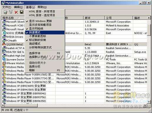Click icon of Windows Media Player 9 (KB917734)
This screenshot has width=152, height=113.
4,78
